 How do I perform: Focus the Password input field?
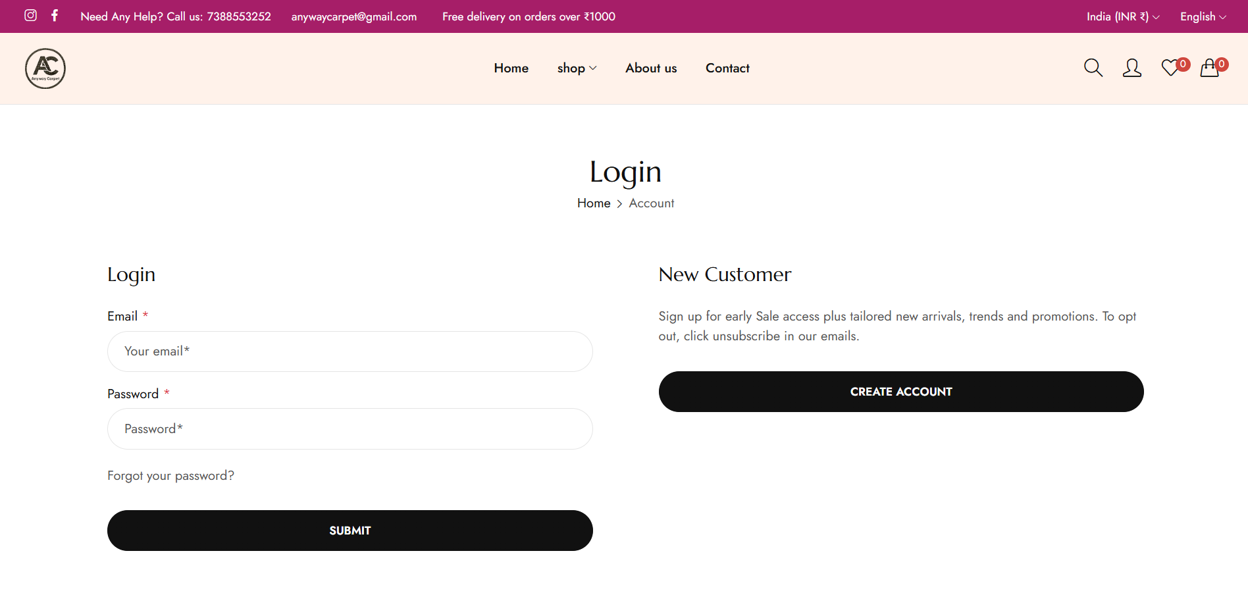[x=350, y=429]
